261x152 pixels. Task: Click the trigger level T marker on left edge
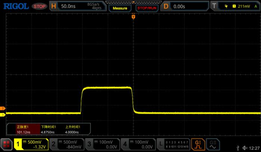[x=3, y=108]
